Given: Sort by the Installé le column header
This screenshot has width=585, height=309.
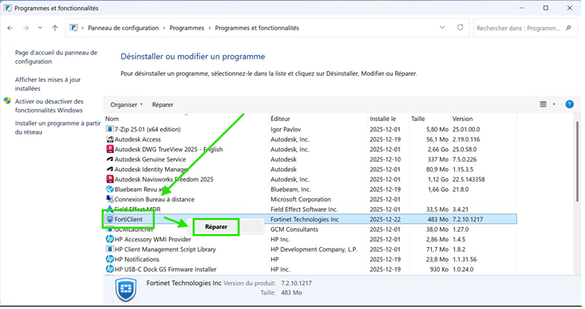Looking at the screenshot, I should pyautogui.click(x=383, y=119).
